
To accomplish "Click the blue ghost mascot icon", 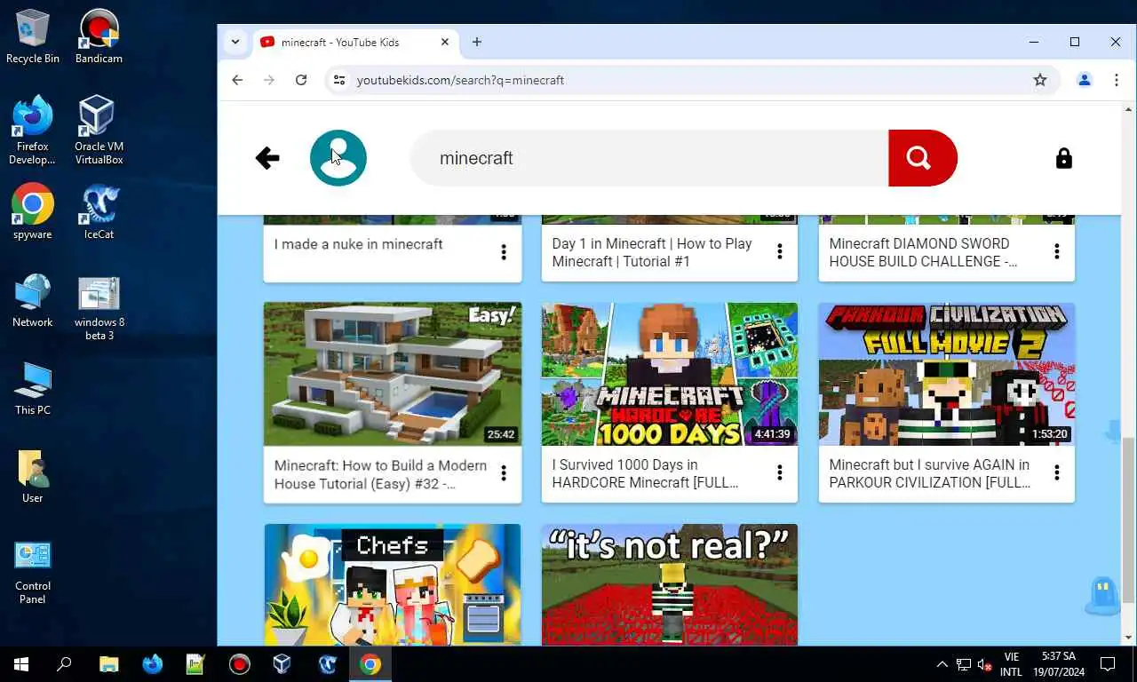I will tap(1101, 596).
